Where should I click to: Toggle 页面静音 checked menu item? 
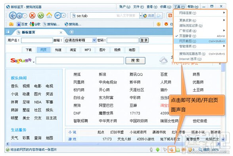200,36
